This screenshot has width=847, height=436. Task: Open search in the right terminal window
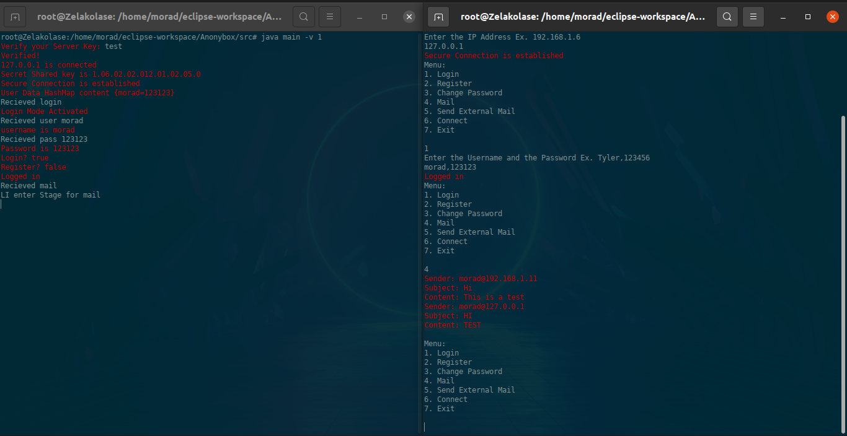point(727,17)
